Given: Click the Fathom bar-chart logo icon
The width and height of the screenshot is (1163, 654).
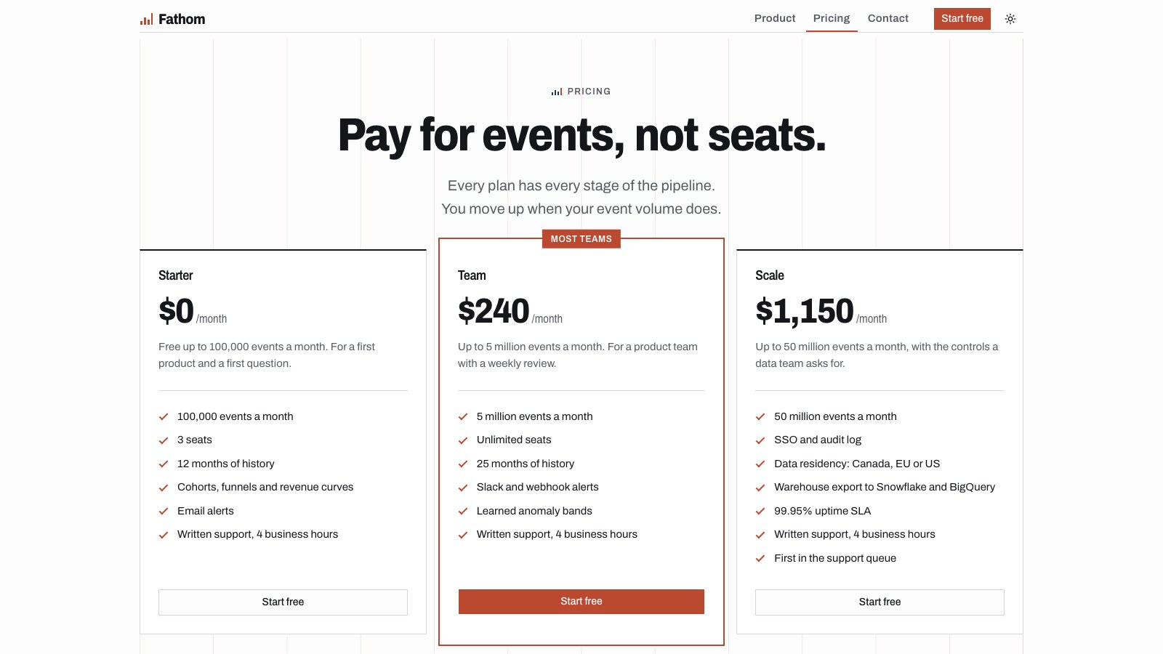Looking at the screenshot, I should pyautogui.click(x=146, y=20).
